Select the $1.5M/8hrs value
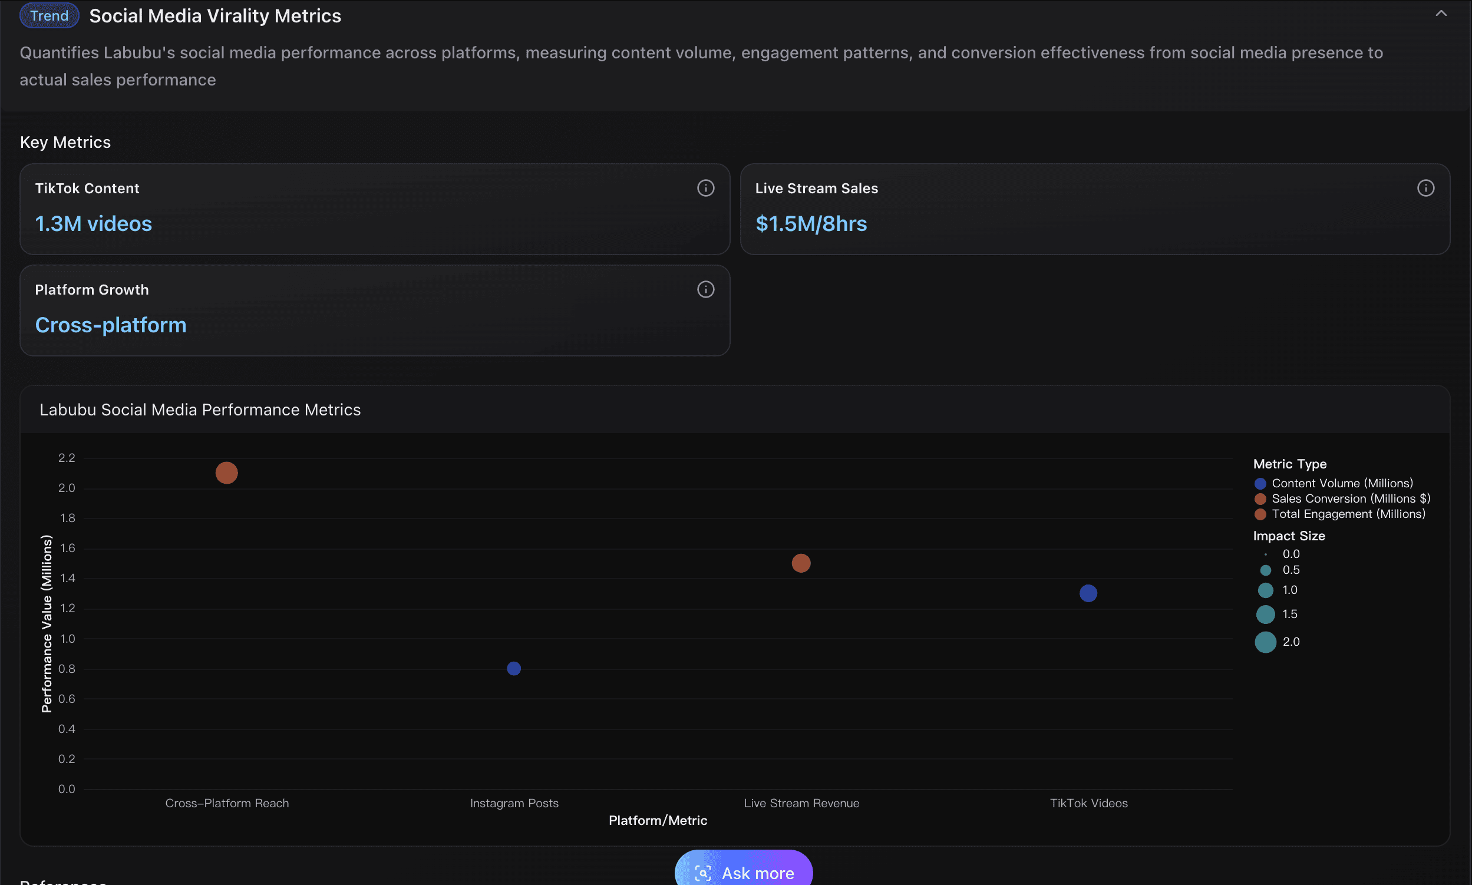 811,224
